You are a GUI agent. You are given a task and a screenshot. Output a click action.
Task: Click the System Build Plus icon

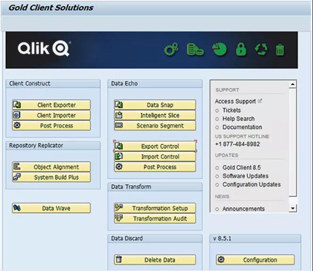(x=16, y=177)
